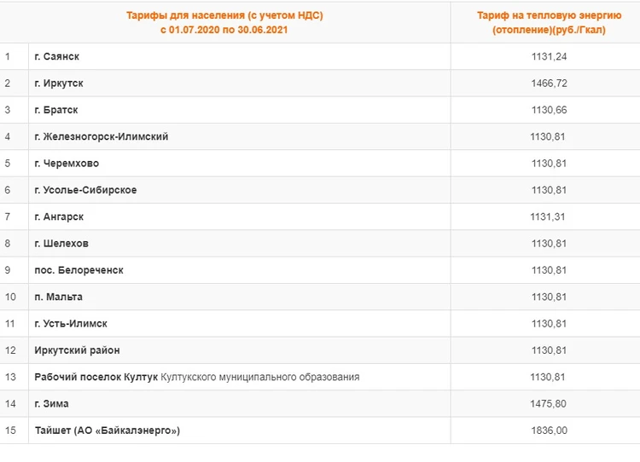Screen dimensions: 640x462
Task: Select the г. Усолье-Сибирское cell
Action: click(85, 190)
